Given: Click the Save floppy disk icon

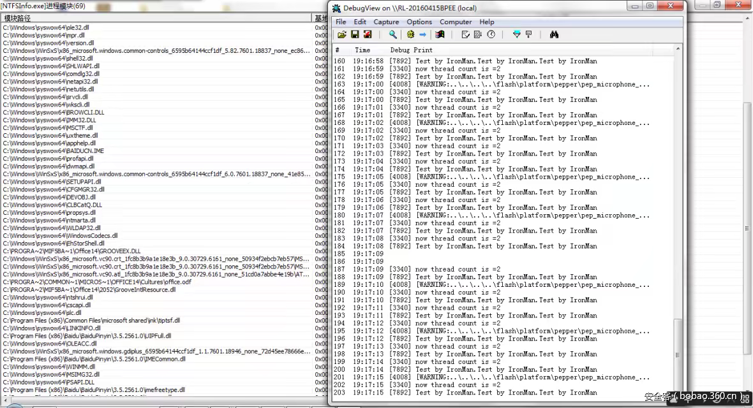Looking at the screenshot, I should coord(355,34).
